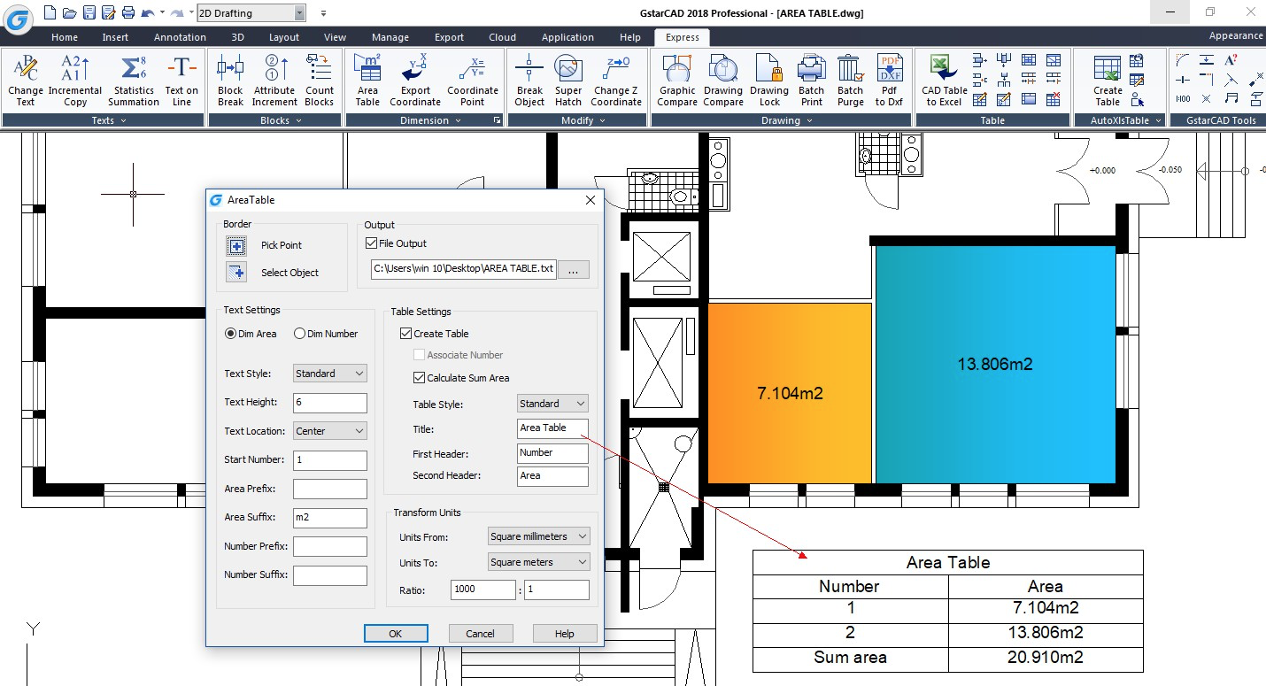Switch to the Insert tab
1266x686 pixels.
pos(115,37)
